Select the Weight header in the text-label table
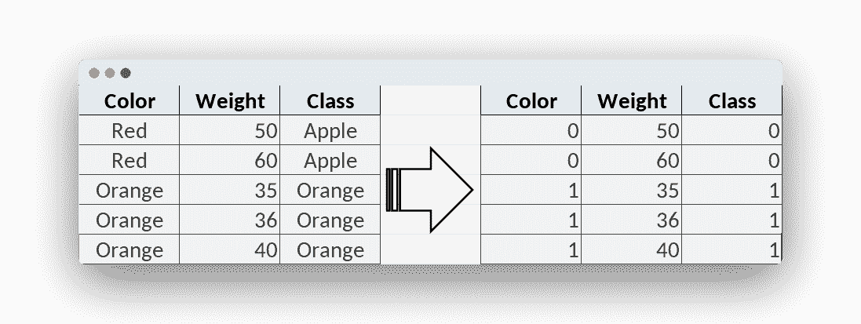This screenshot has height=324, width=861. [x=230, y=101]
